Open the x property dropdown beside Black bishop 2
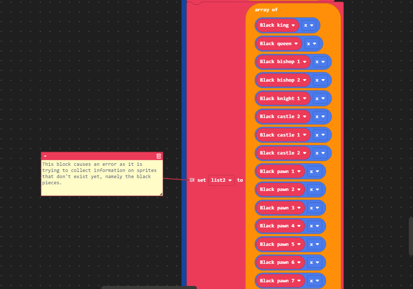Screen dimensions: 413x289 coord(320,80)
